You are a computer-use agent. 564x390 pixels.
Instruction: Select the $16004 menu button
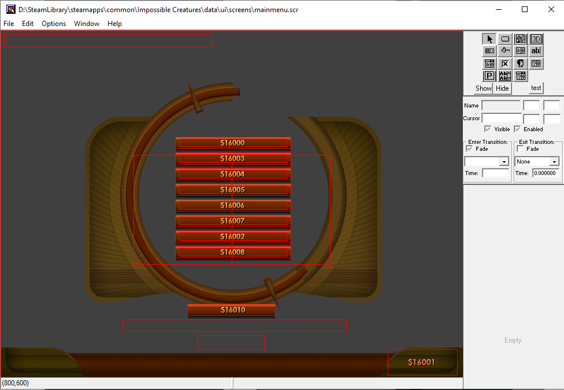pos(233,174)
